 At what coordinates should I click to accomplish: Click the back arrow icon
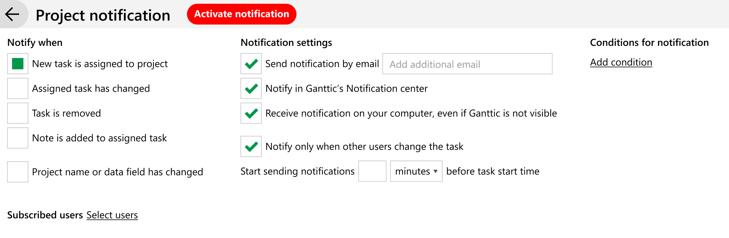coord(12,14)
